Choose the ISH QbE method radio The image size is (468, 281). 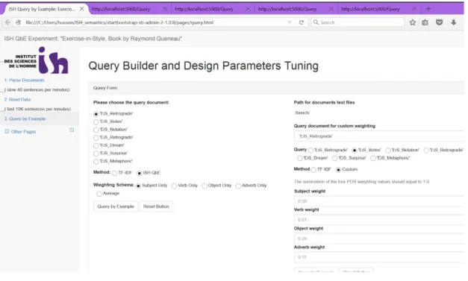pyautogui.click(x=139, y=173)
